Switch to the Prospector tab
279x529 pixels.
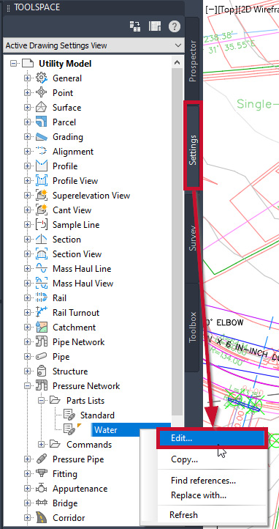pos(193,62)
